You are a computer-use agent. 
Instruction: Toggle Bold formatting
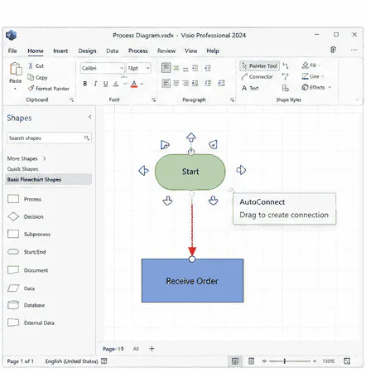click(85, 84)
